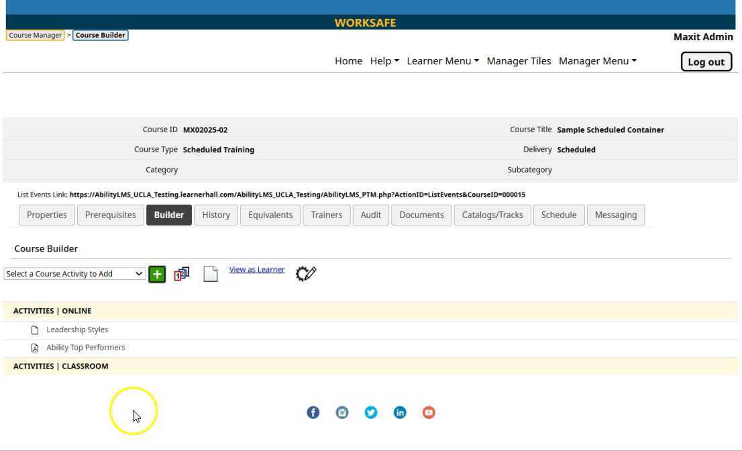The height and width of the screenshot is (451, 742).
Task: Click the PDF icon beside Ability Top Performers
Action: [x=35, y=348]
